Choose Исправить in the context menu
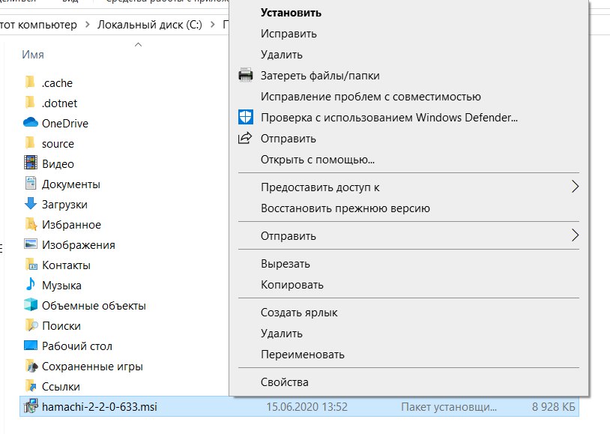Image resolution: width=610 pixels, height=434 pixels. (408, 34)
